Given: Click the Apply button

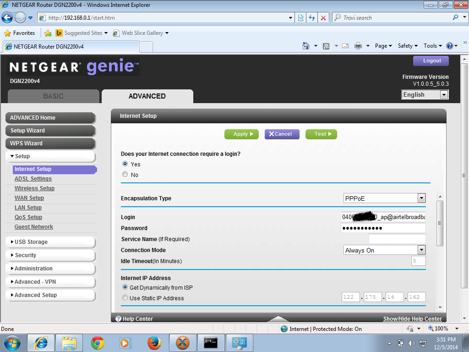Looking at the screenshot, I should click(x=241, y=134).
